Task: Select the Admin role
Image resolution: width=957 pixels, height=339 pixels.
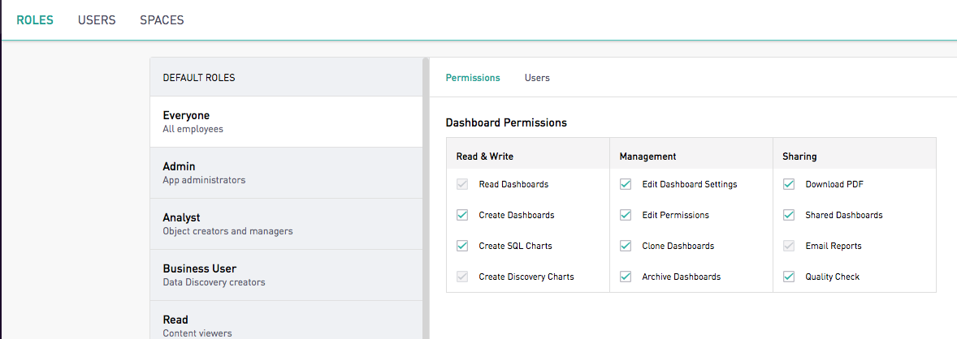Action: coord(286,173)
